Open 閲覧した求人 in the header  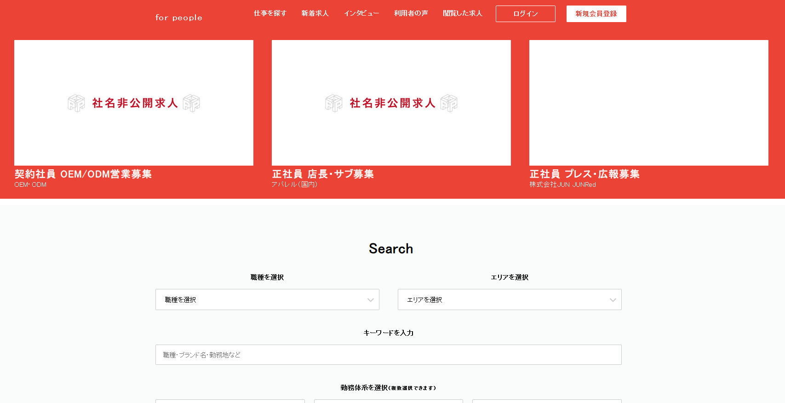[462, 13]
